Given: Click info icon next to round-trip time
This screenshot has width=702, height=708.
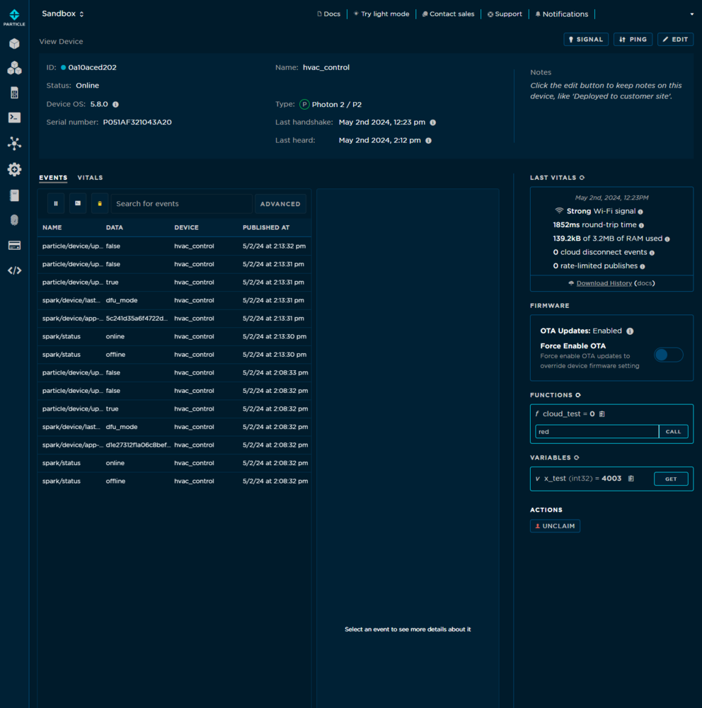Looking at the screenshot, I should pyautogui.click(x=642, y=225).
